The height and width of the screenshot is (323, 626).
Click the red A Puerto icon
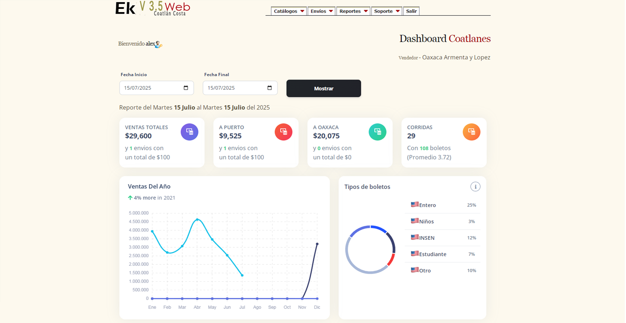point(283,132)
